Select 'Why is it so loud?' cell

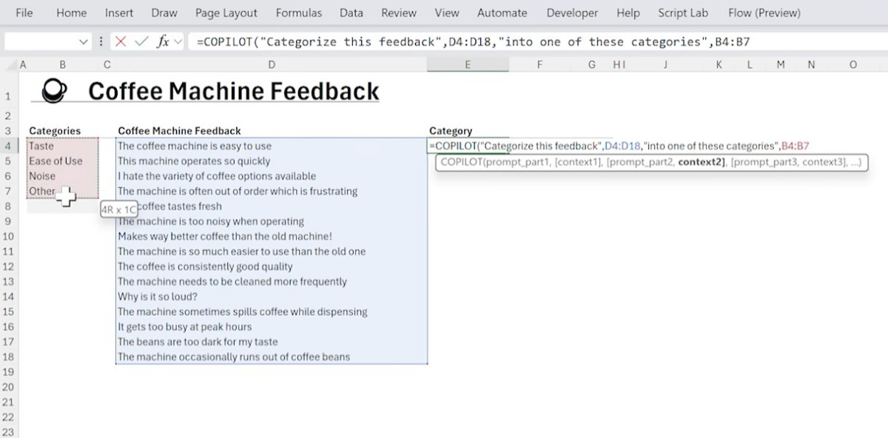point(272,297)
